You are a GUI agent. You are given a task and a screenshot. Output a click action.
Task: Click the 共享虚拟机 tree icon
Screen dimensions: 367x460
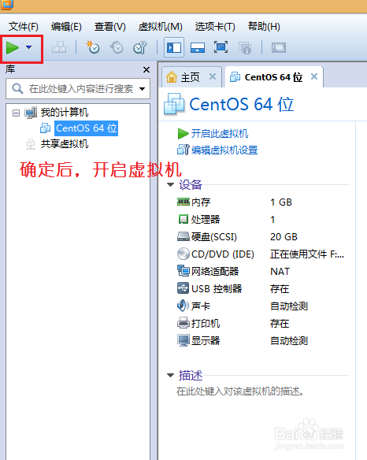pos(31,144)
